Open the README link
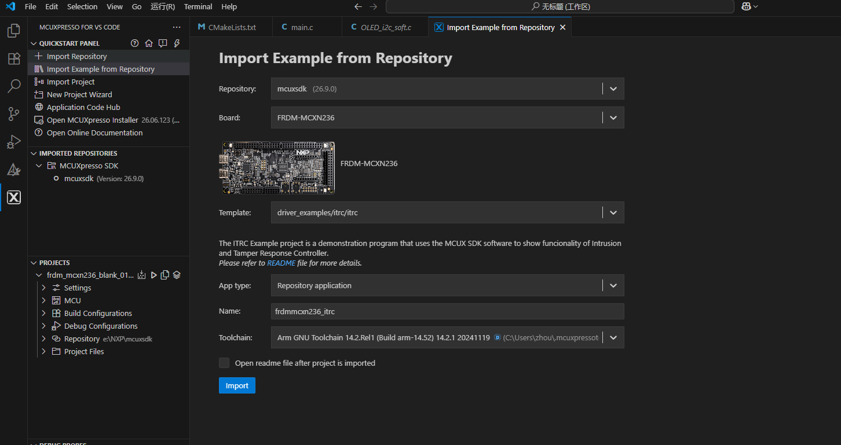 tap(281, 263)
